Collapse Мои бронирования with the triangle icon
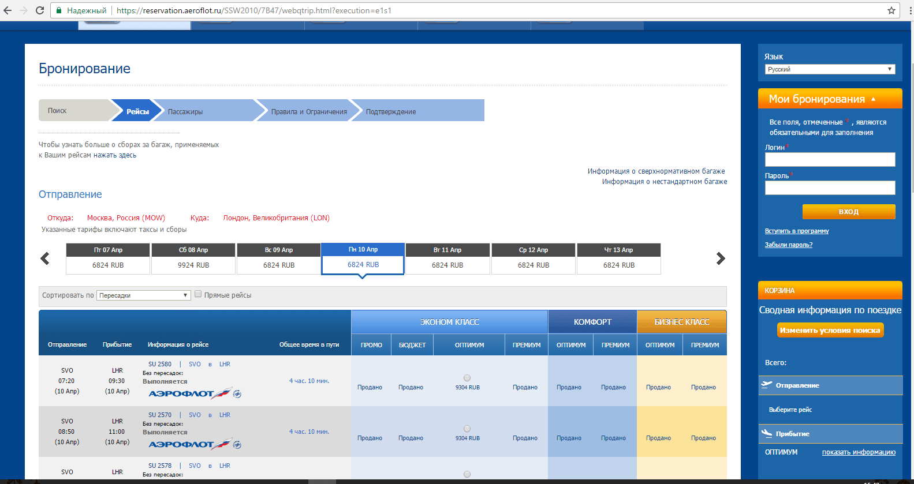The image size is (914, 484). pyautogui.click(x=873, y=99)
